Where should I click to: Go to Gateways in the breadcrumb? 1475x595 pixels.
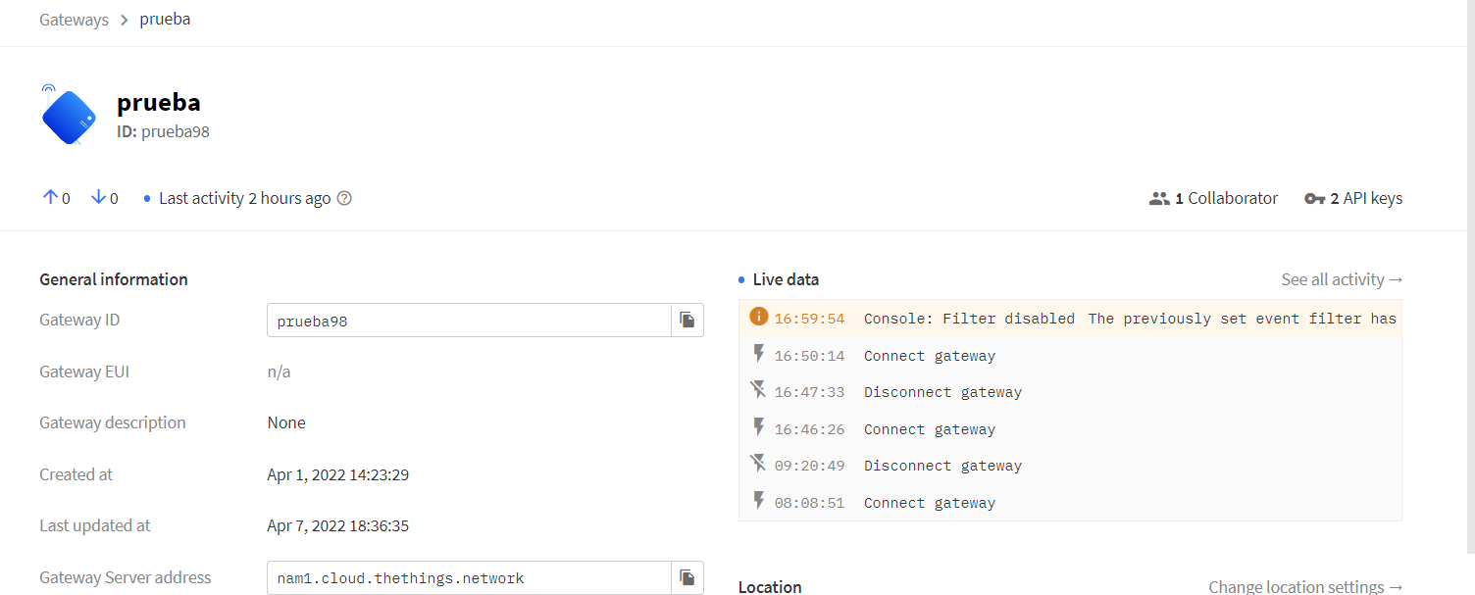pos(74,20)
